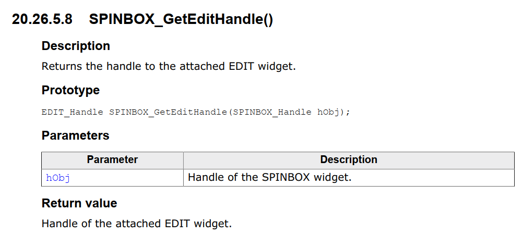Click SPINBOX_GetEditHandle in the prototype code
The image size is (522, 235).
[x=168, y=112]
